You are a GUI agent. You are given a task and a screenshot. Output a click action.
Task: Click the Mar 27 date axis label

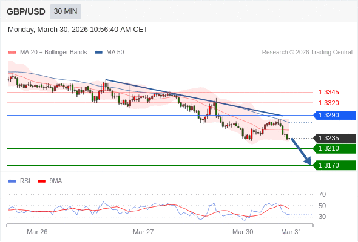click(x=143, y=232)
